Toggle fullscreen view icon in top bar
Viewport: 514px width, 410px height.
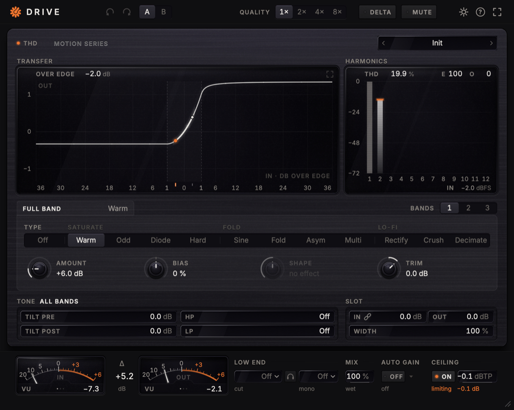tap(497, 12)
